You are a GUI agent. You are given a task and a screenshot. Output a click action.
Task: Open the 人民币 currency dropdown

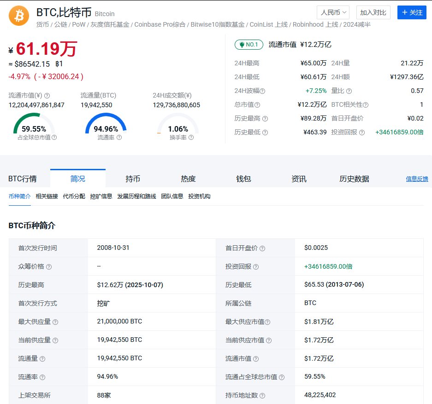(x=333, y=12)
